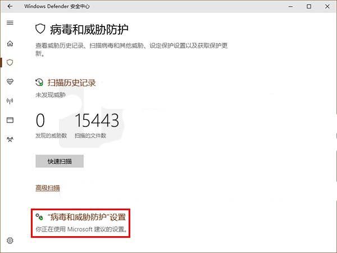Click the 扫描的文件数 label
The width and height of the screenshot is (337, 253).
point(90,135)
